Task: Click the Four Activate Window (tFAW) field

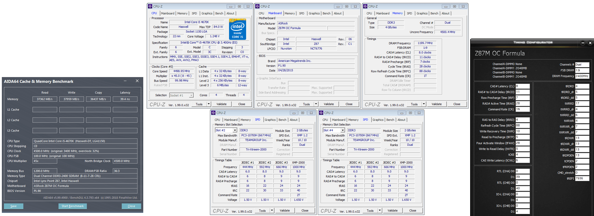Action: (x=523, y=143)
